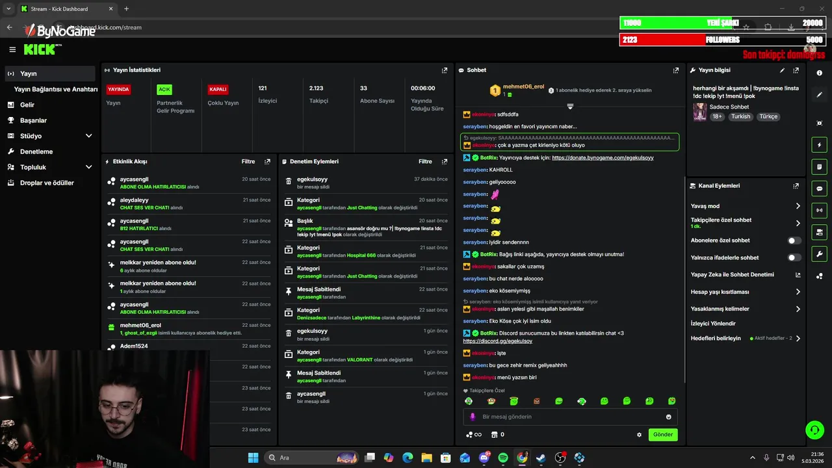Open Denetleme in the left sidebar
The height and width of the screenshot is (468, 832).
click(51, 151)
